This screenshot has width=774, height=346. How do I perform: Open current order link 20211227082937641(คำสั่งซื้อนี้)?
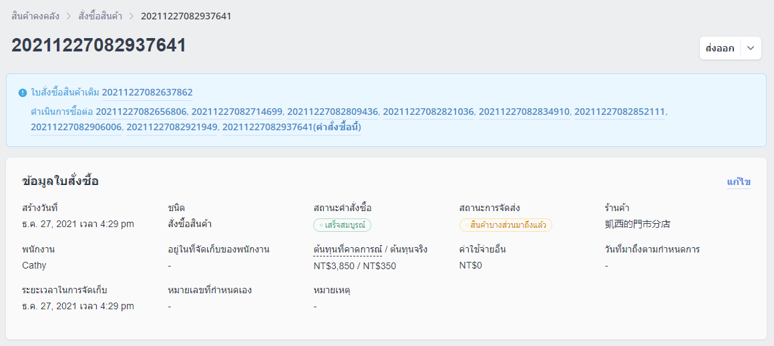(292, 128)
